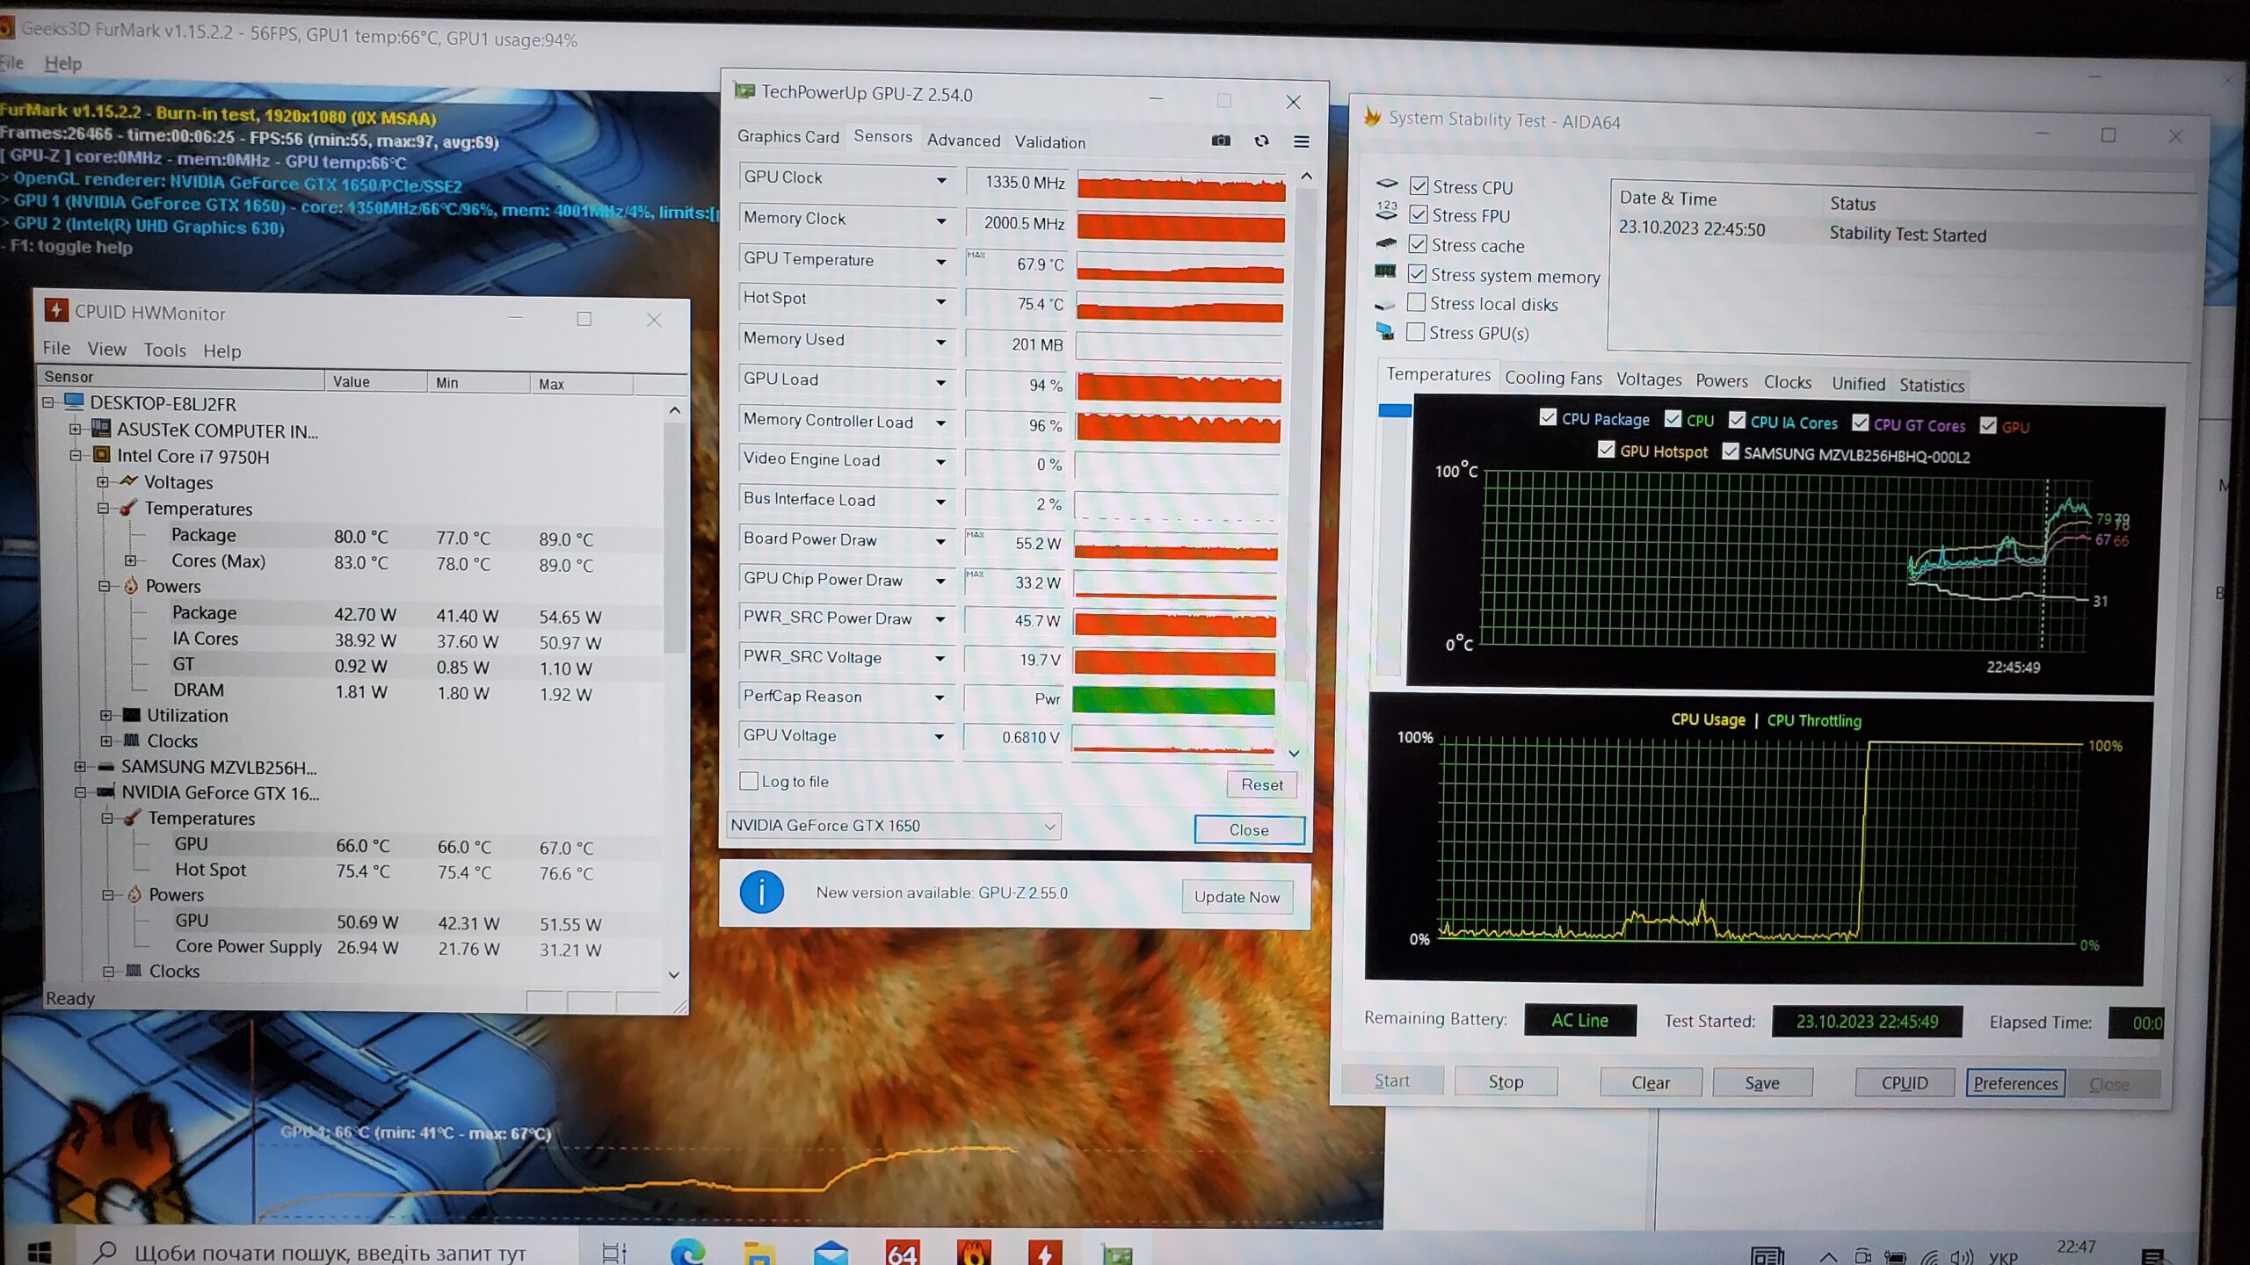The width and height of the screenshot is (2250, 1265).
Task: Click the AIDA64 icon in the taskbar
Action: tap(902, 1252)
